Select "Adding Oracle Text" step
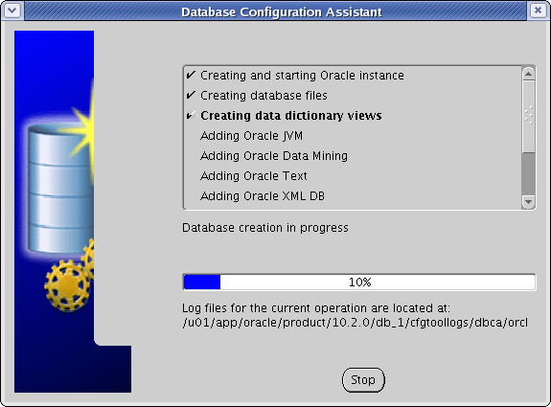Image resolution: width=551 pixels, height=407 pixels. click(253, 175)
